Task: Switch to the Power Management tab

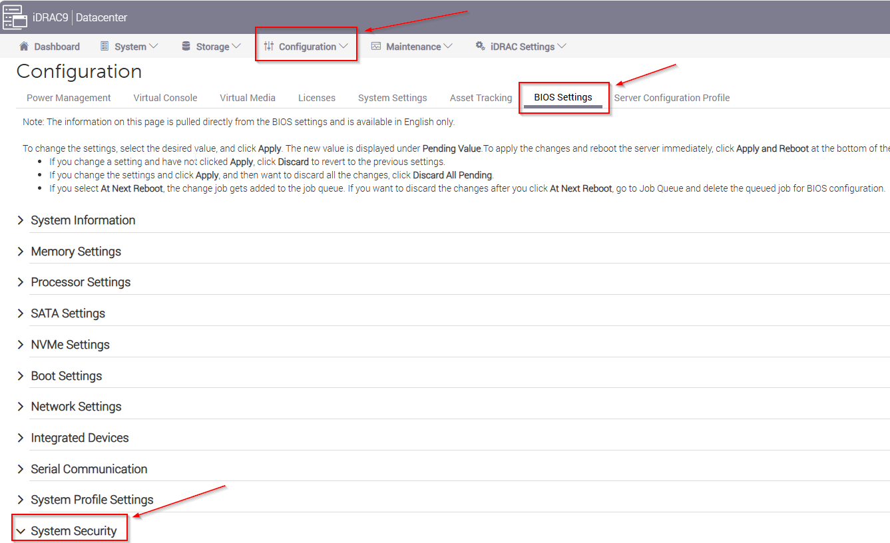Action: (69, 98)
